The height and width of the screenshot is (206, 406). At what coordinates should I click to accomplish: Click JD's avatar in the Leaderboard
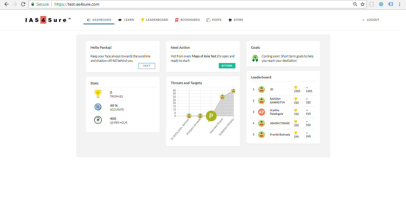(262, 89)
